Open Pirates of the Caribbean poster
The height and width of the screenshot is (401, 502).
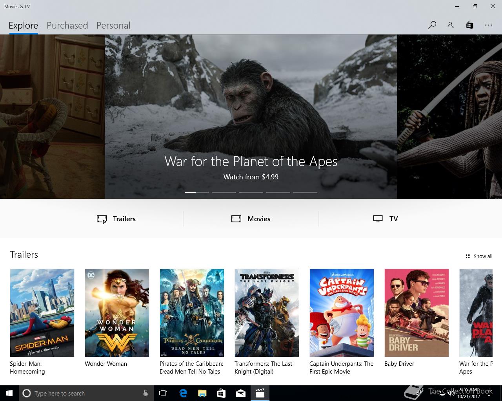(192, 313)
